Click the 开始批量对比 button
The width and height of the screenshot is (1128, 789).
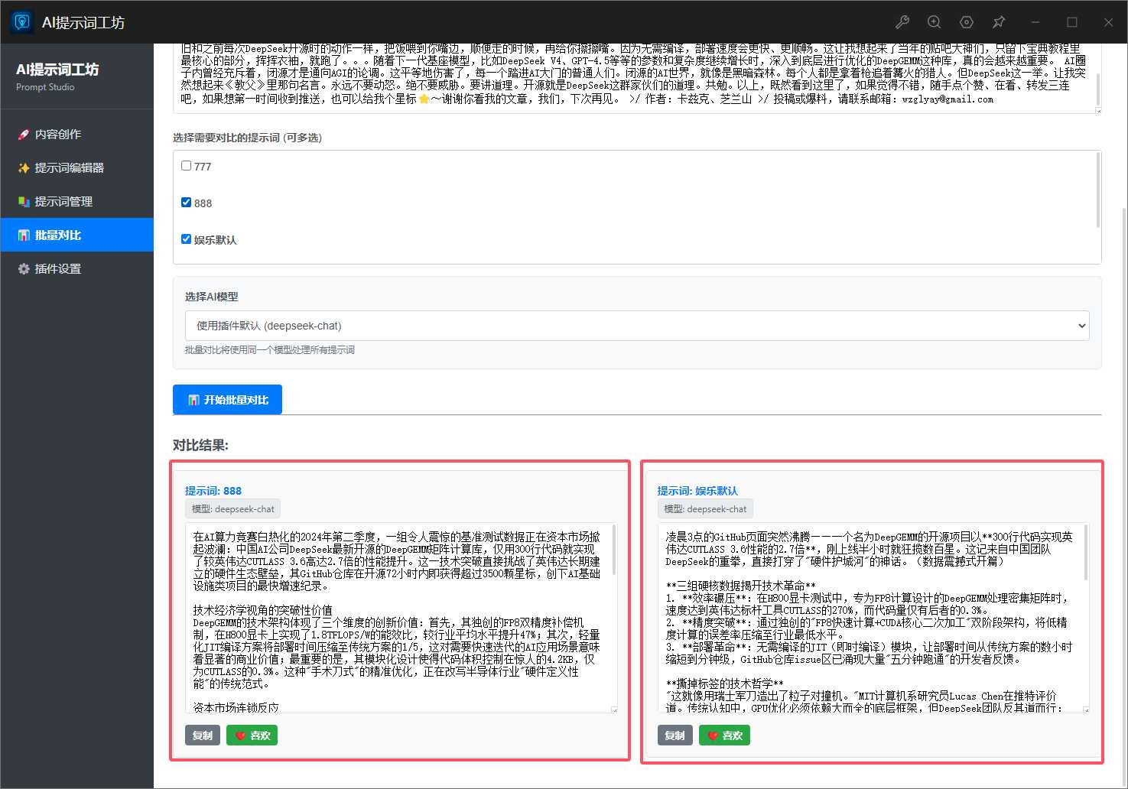227,400
